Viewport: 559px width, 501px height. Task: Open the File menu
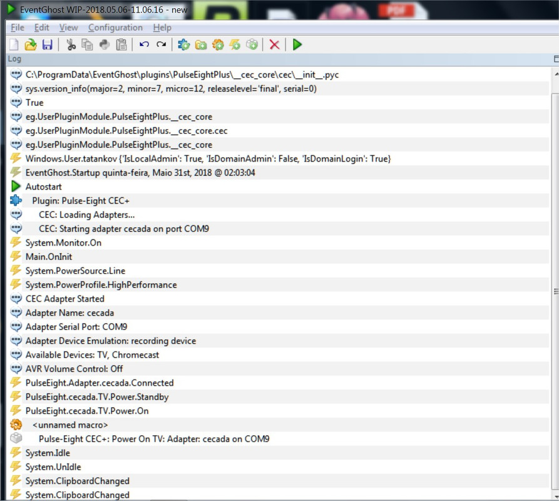18,28
